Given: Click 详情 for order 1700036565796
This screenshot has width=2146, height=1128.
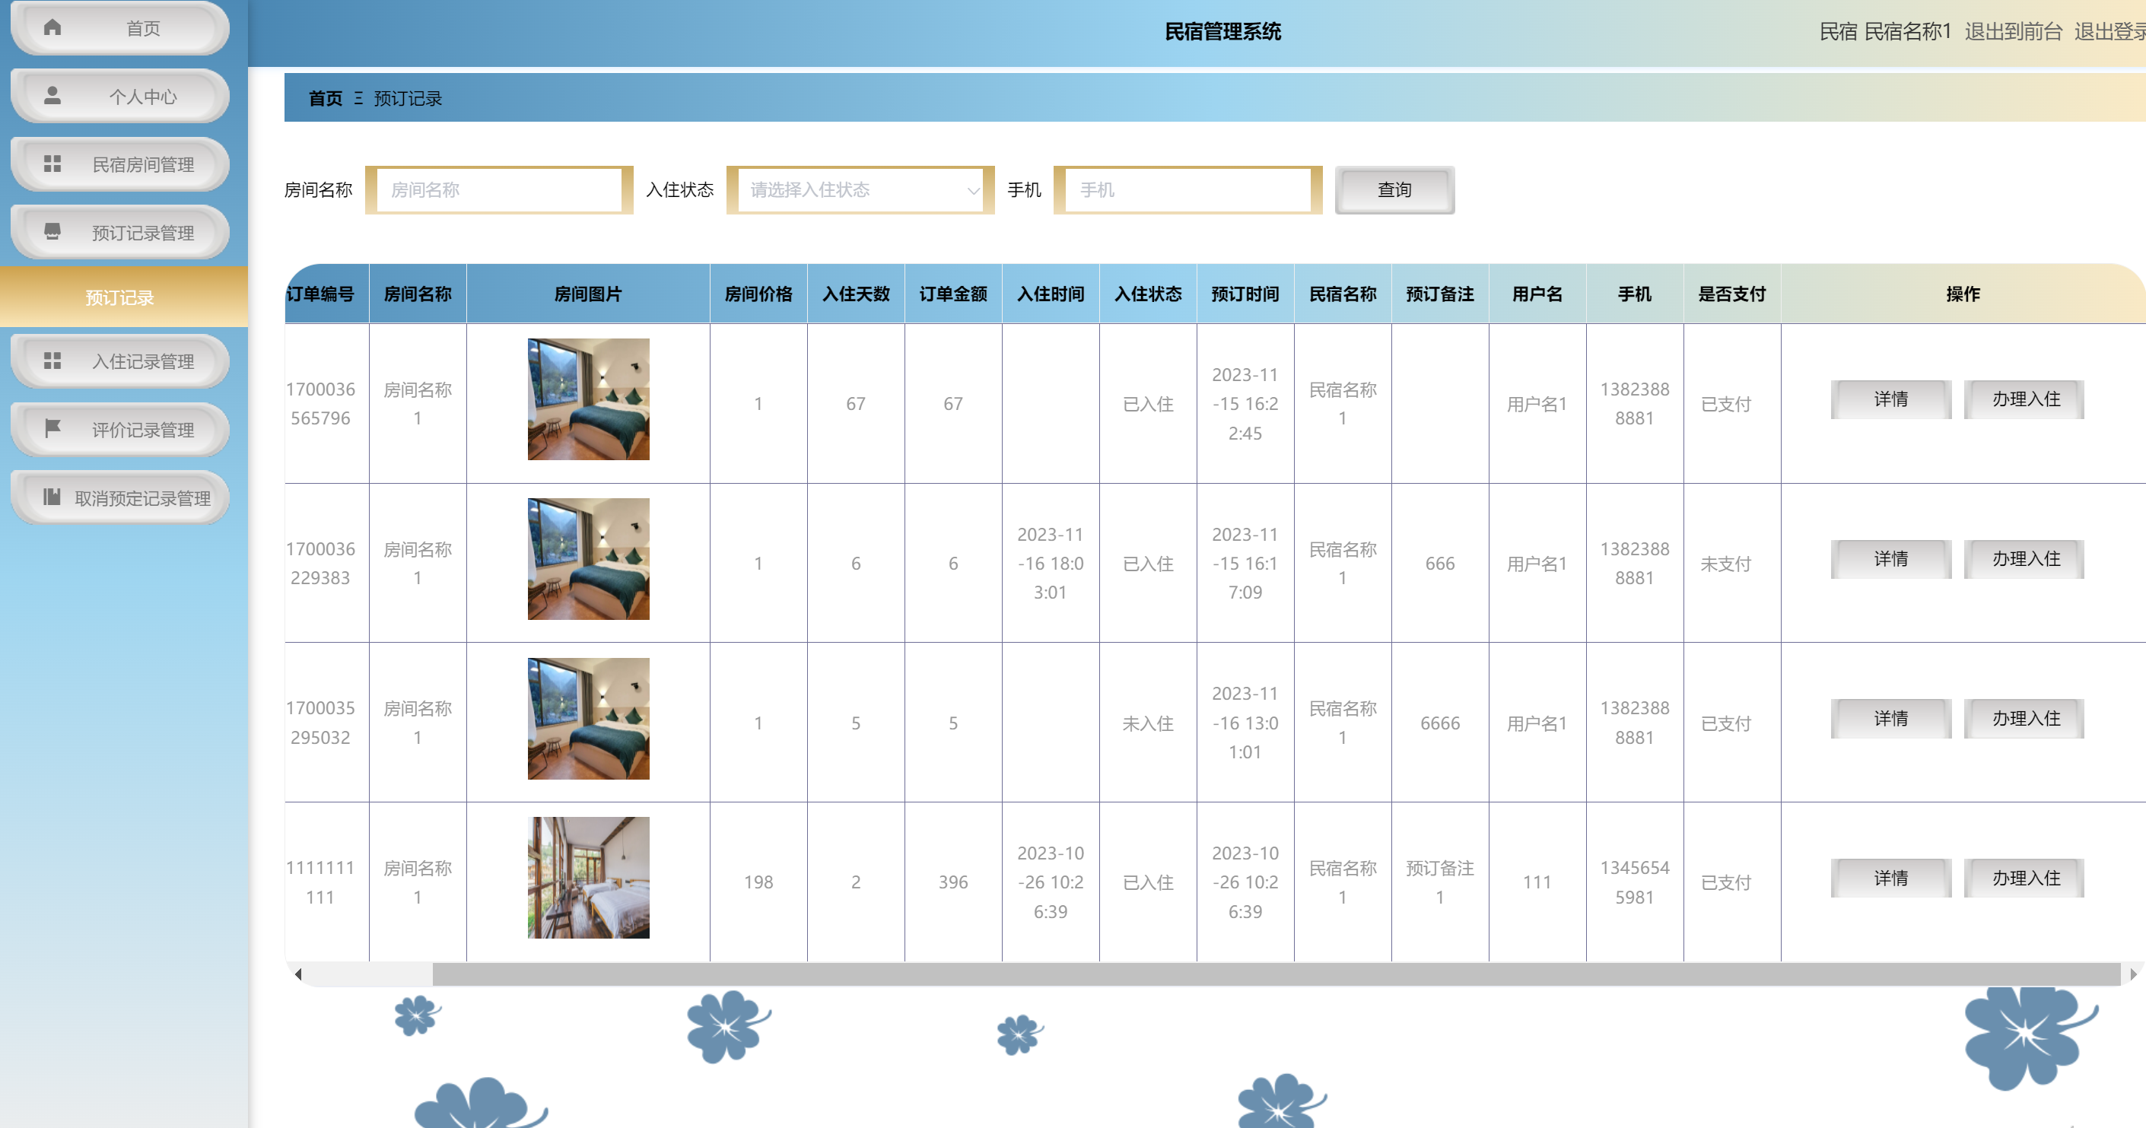Looking at the screenshot, I should point(1890,399).
